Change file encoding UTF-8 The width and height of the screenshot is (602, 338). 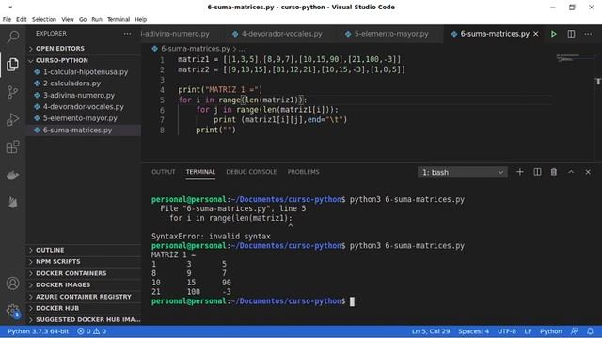[507, 331]
